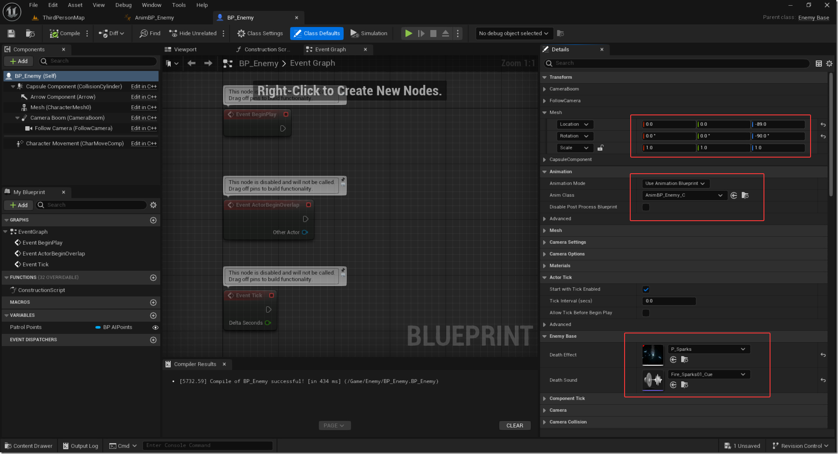Add a new event dispatcher with plus icon
Image resolution: width=838 pixels, height=454 pixels.
pos(153,340)
